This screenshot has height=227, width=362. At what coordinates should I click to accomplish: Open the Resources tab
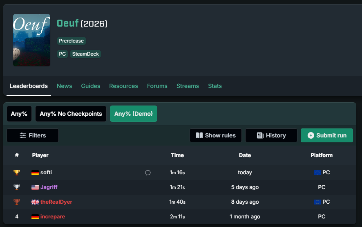pyautogui.click(x=123, y=86)
